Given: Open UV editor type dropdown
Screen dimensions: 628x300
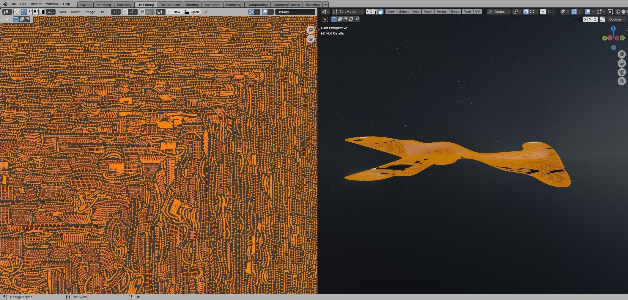Looking at the screenshot, I should (7, 12).
